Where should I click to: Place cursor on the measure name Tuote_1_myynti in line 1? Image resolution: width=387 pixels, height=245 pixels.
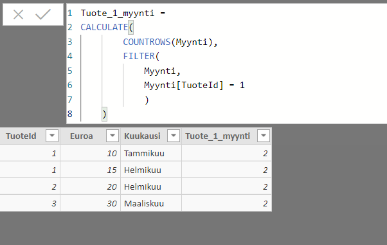coord(118,13)
